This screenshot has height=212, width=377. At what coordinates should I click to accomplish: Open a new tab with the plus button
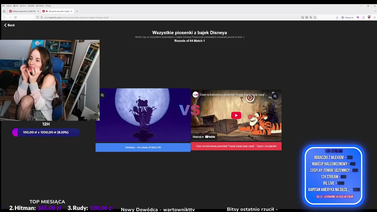point(77,11)
